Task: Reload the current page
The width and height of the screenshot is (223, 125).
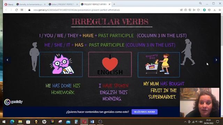Action: click(x=16, y=10)
